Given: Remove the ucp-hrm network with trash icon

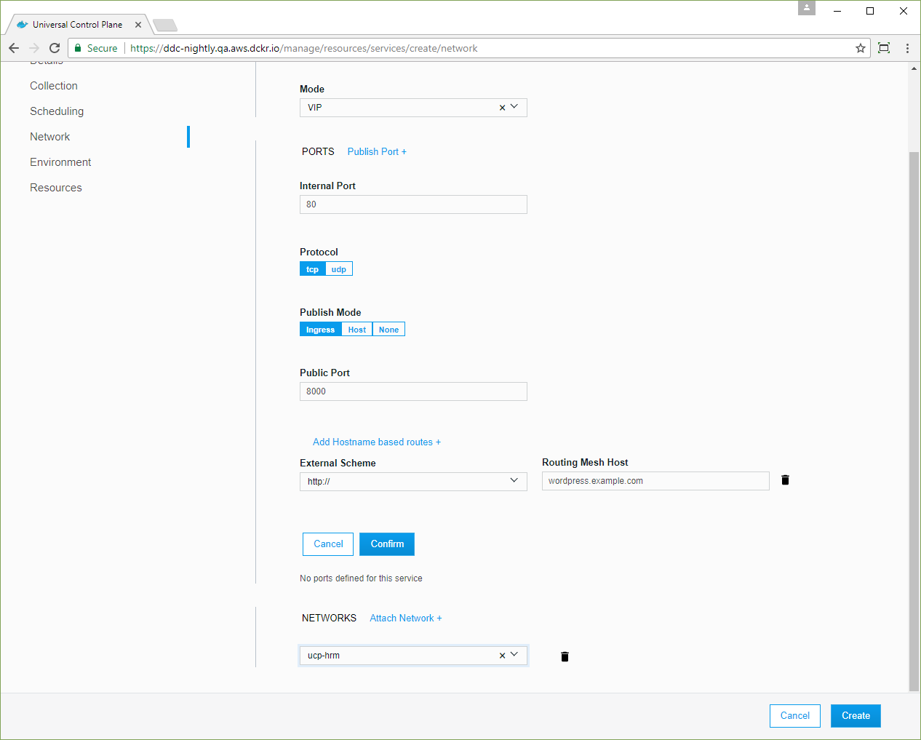Looking at the screenshot, I should click(565, 656).
